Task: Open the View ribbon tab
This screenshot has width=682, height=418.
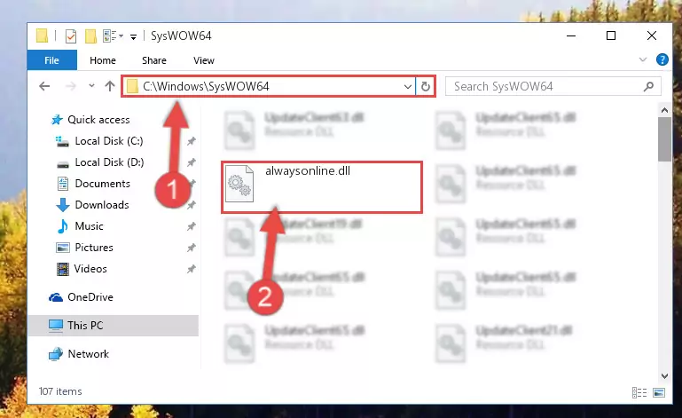Action: (204, 60)
